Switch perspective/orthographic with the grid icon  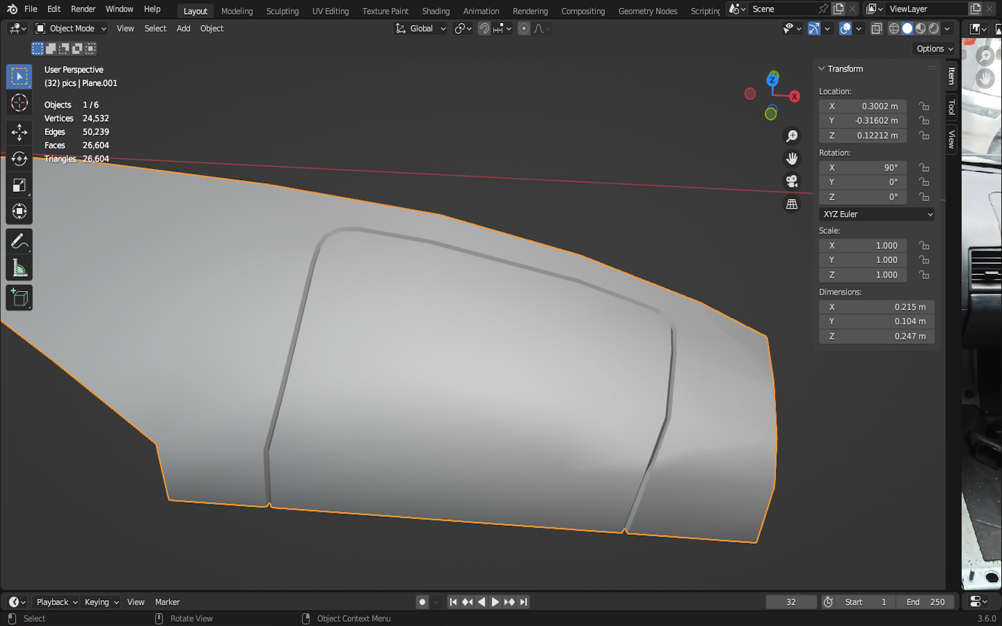(792, 204)
